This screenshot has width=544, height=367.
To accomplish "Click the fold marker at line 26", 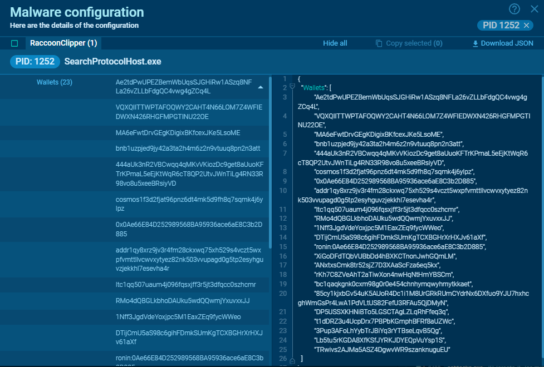I will [x=292, y=360].
